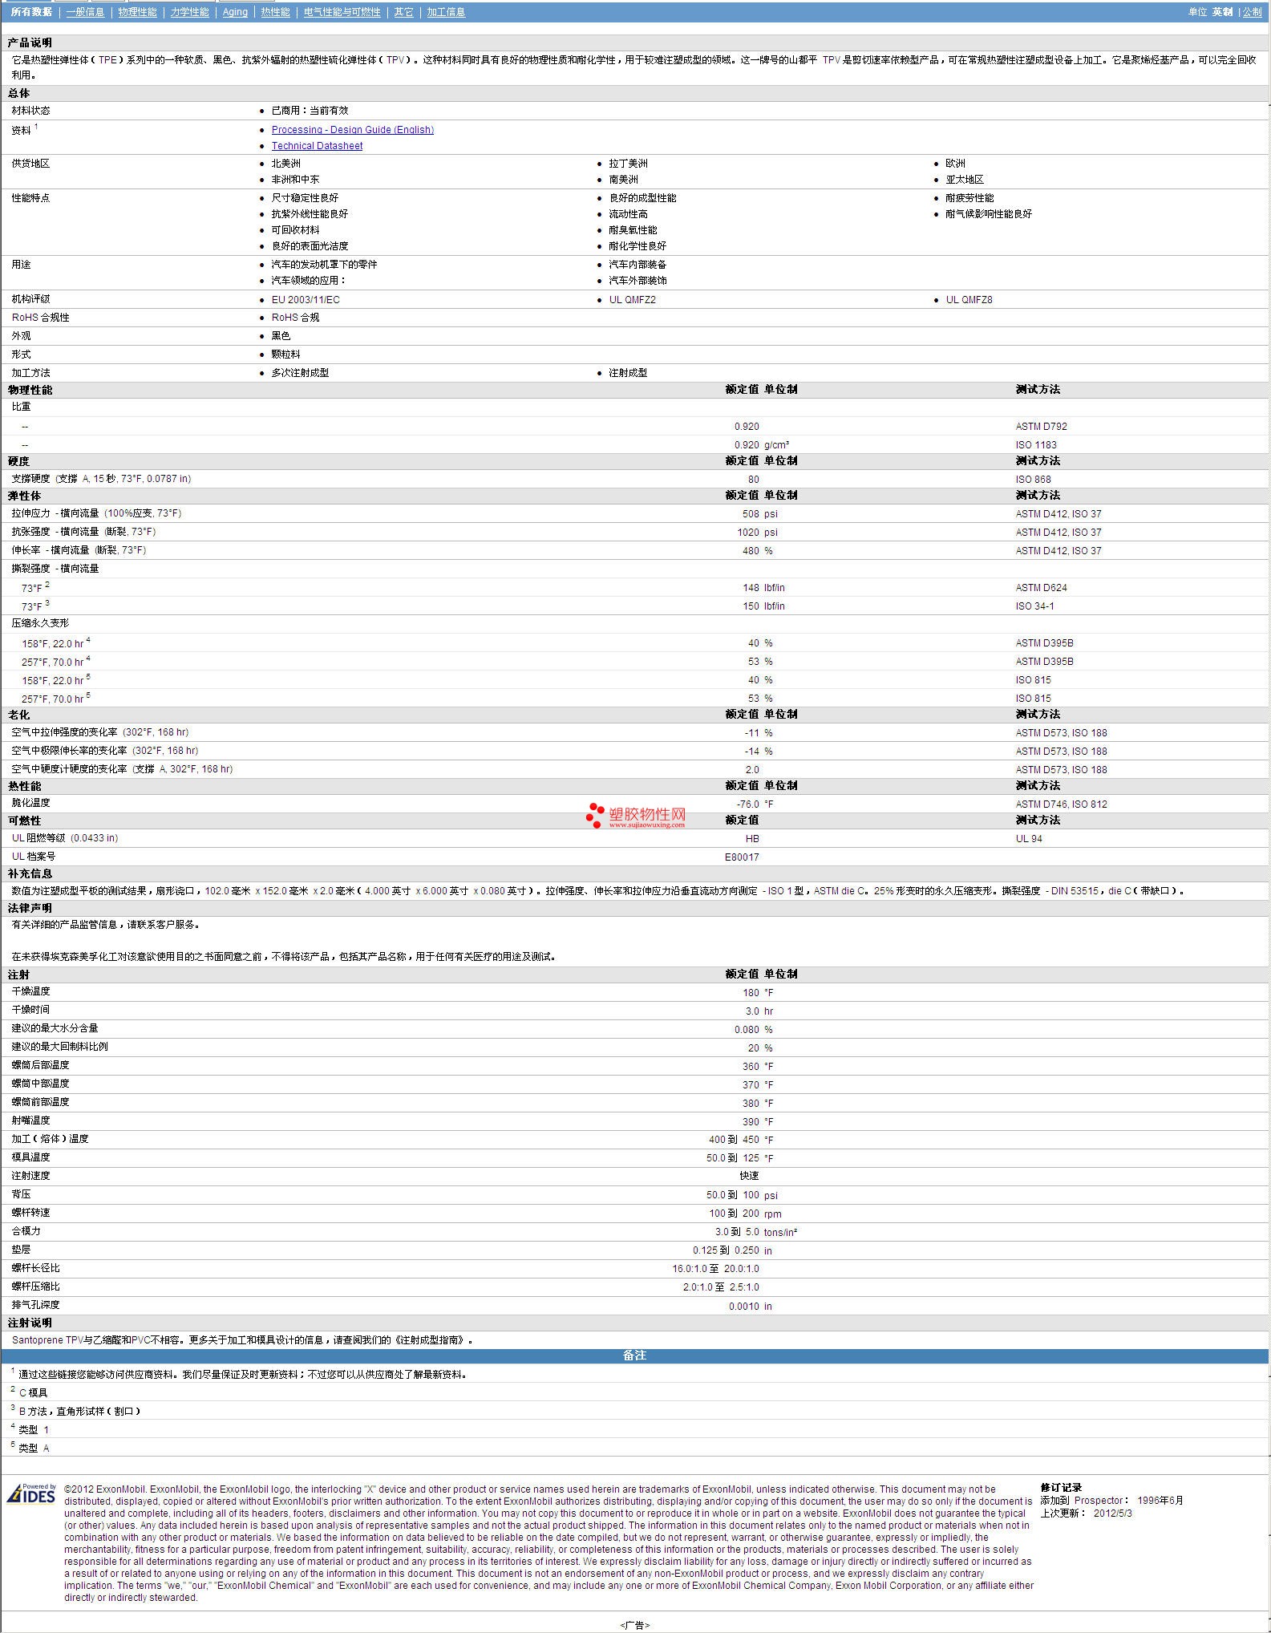Click the 干燥温度 180 °F value

click(758, 993)
